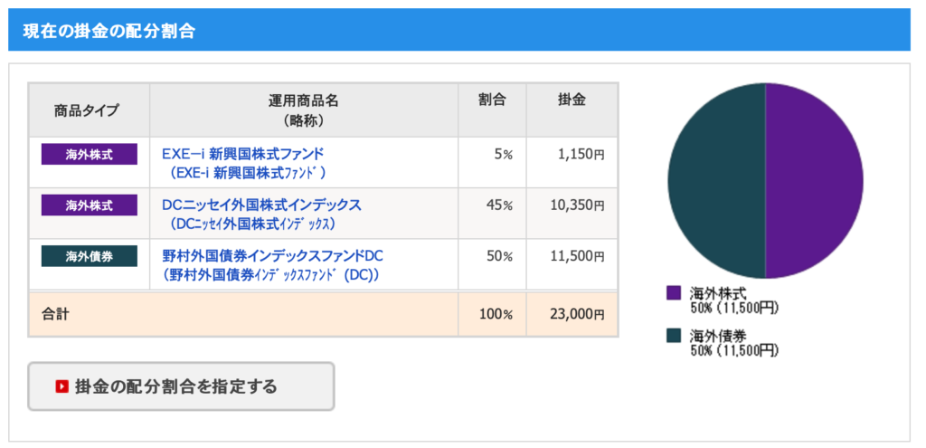The image size is (926, 448).
Task: Click dark teal half of pie chart
Action: click(x=717, y=181)
